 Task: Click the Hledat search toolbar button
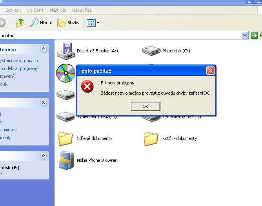(42, 23)
